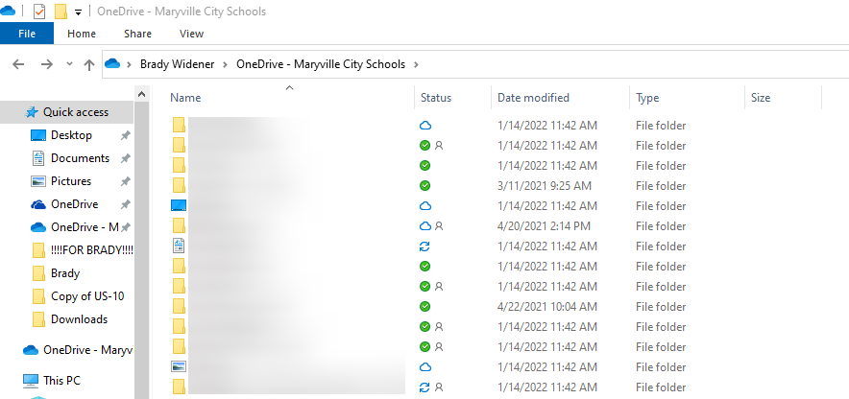Click the OneDrive cloud icon in the title bar
Image resolution: width=849 pixels, height=399 pixels.
click(x=8, y=11)
